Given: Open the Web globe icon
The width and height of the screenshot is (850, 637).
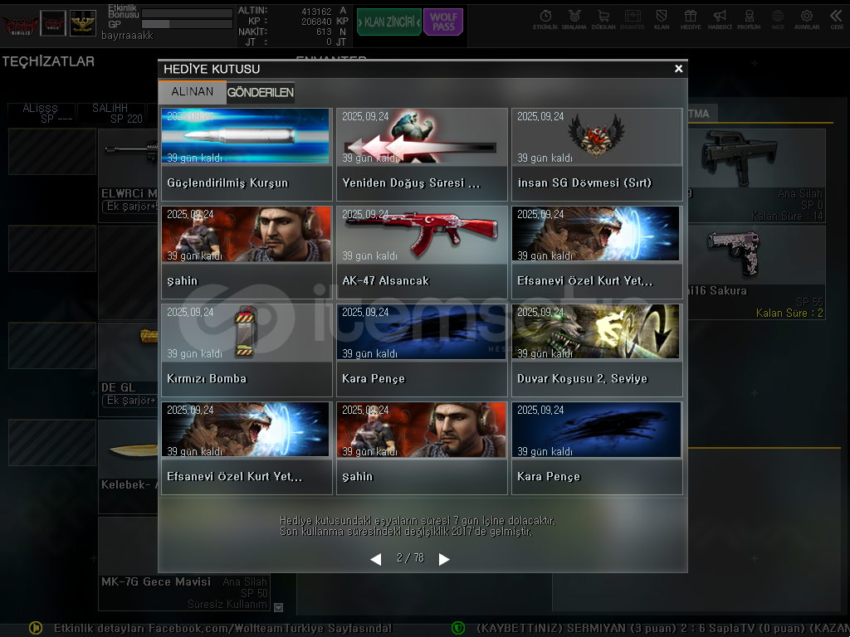Looking at the screenshot, I should click(x=778, y=20).
